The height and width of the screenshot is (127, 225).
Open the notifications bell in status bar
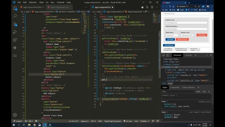pyautogui.click(x=157, y=121)
